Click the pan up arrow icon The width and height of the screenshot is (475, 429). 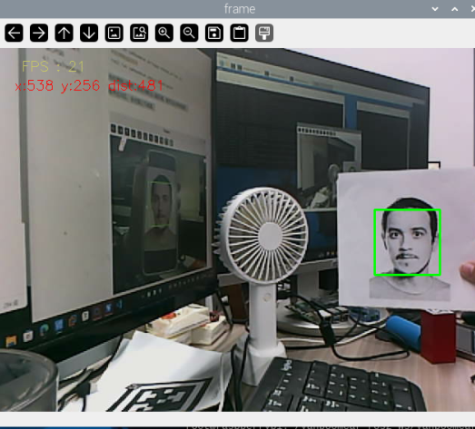tap(64, 33)
